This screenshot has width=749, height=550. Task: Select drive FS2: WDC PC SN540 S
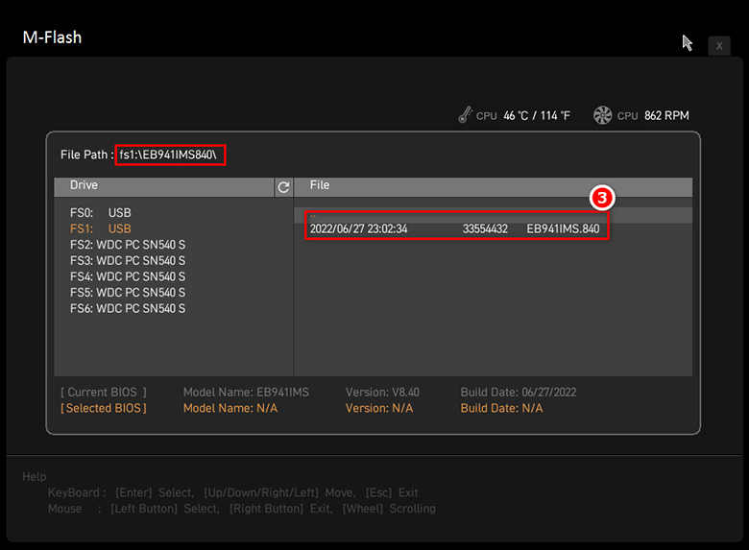tap(128, 245)
